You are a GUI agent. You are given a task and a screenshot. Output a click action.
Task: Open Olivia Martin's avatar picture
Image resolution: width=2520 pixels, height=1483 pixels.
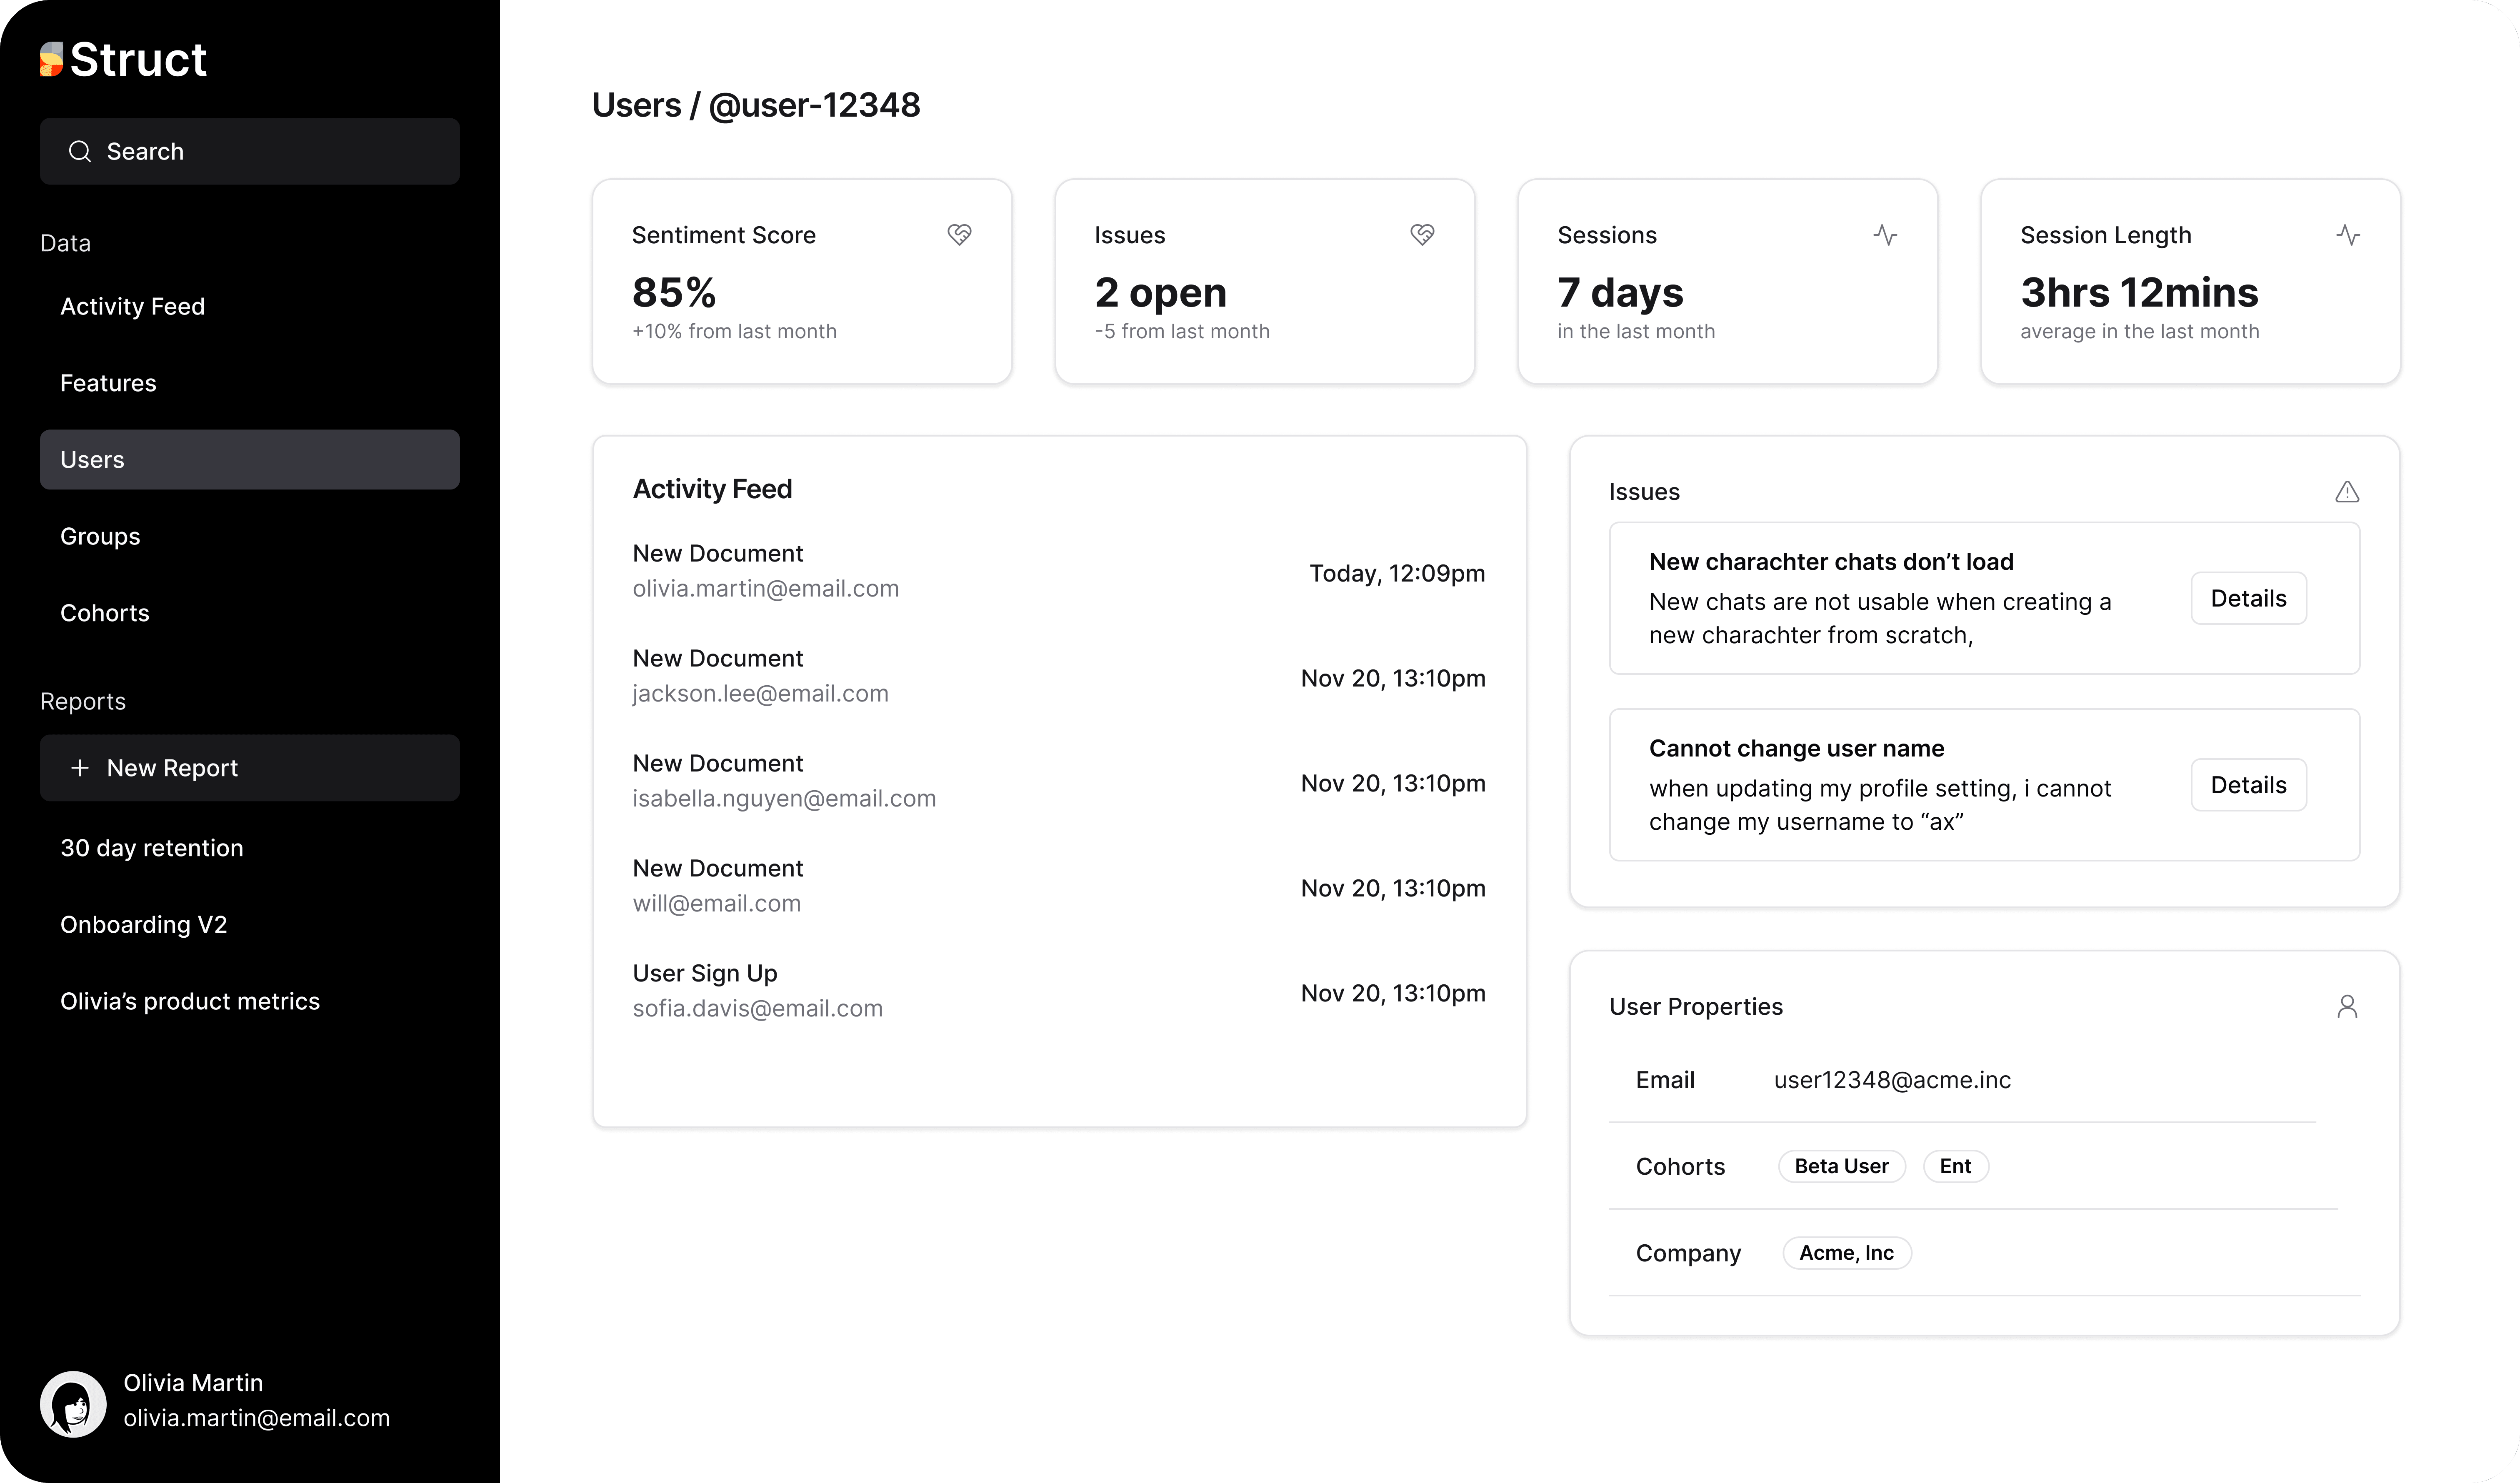[73, 1403]
